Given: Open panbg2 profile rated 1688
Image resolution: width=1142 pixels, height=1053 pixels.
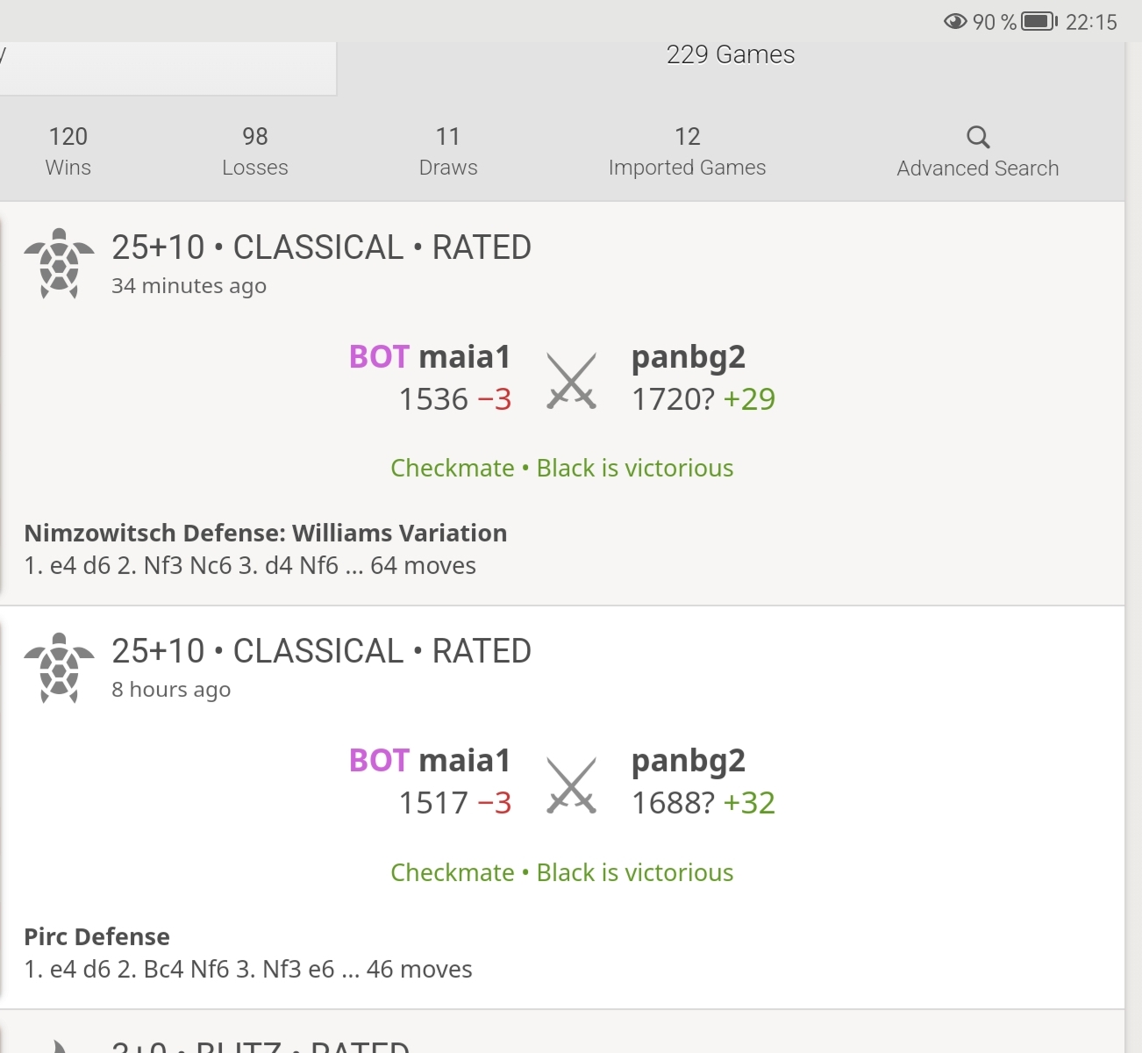Looking at the screenshot, I should tap(689, 761).
